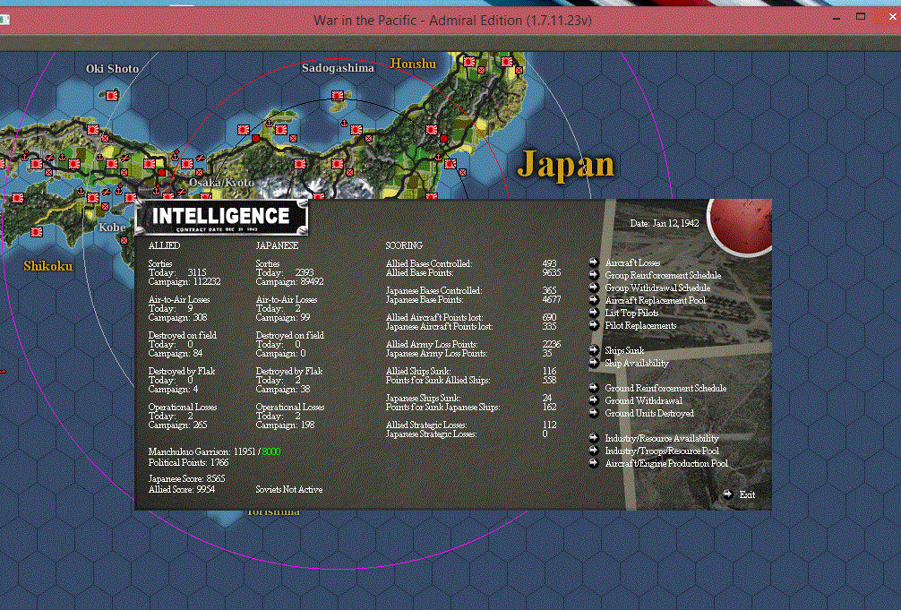Viewport: 901px width, 610px height.
Task: Open the Industry/Troops/Resource Pool
Action: (662, 451)
